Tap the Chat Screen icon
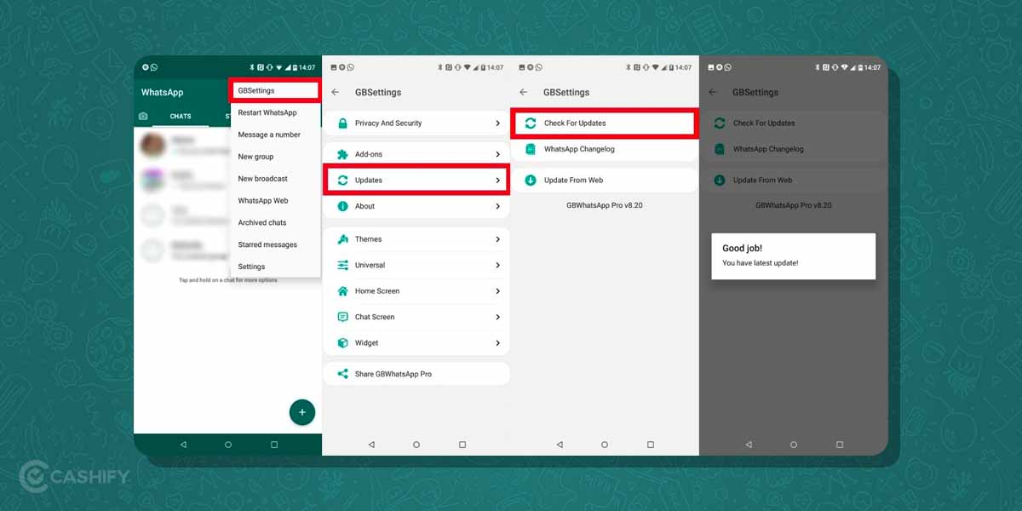Viewport: 1022px width, 511px height. pos(343,317)
